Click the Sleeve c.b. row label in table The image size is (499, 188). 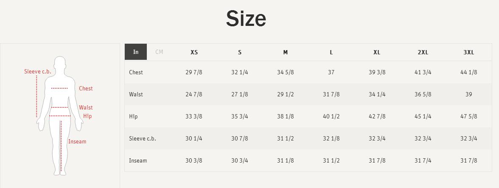tap(143, 139)
